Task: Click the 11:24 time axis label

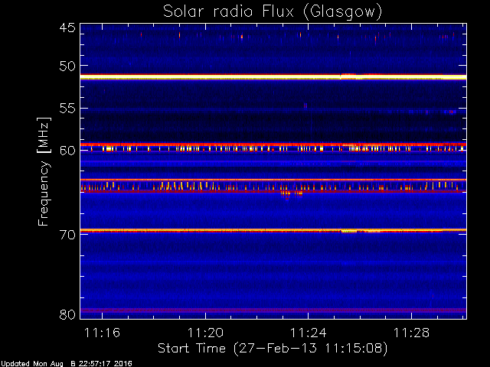Action: [x=308, y=333]
